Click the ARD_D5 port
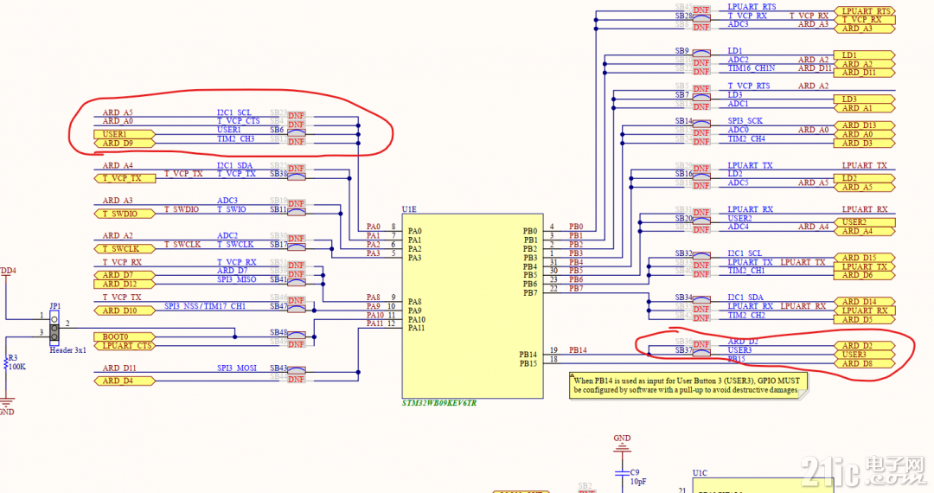934x493 pixels. (x=865, y=320)
